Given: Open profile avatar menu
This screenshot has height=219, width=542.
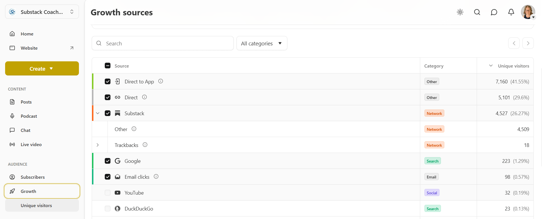Looking at the screenshot, I should point(528,12).
